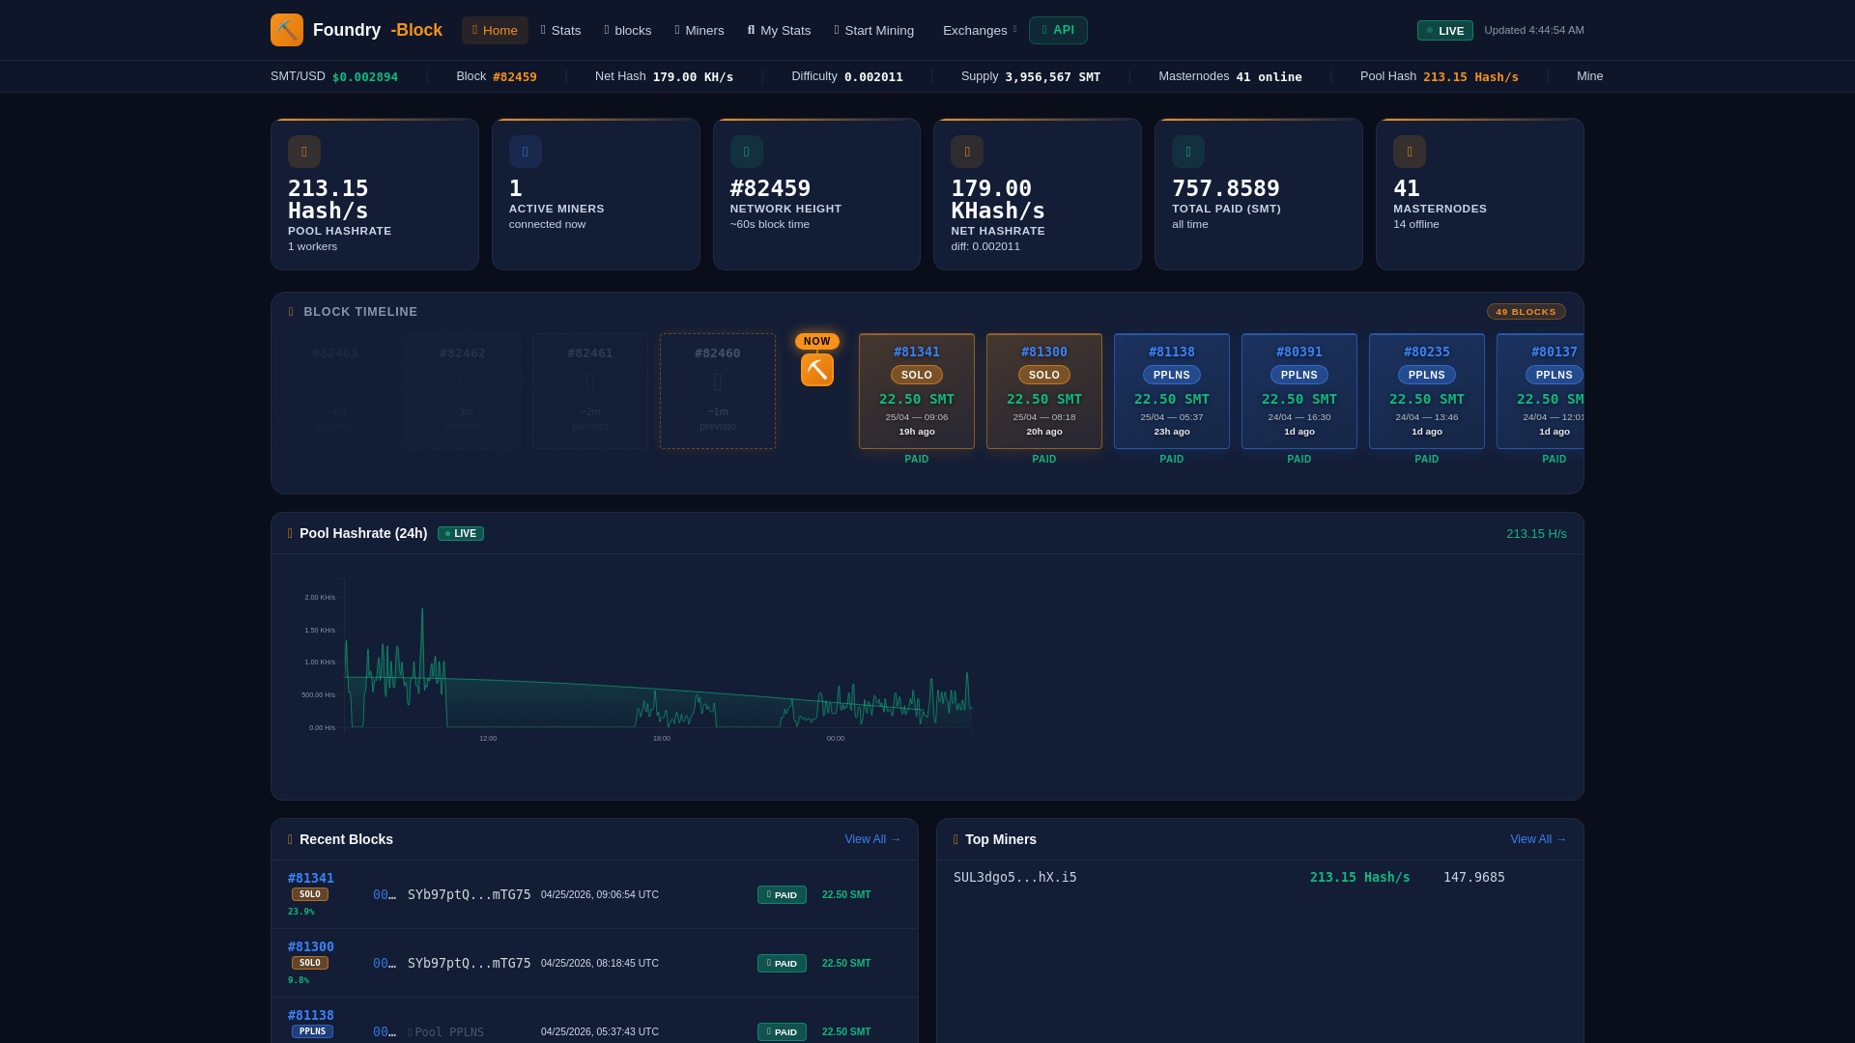Click the Masternodes card icon
Viewport: 1855px width, 1043px height.
(x=1410, y=152)
